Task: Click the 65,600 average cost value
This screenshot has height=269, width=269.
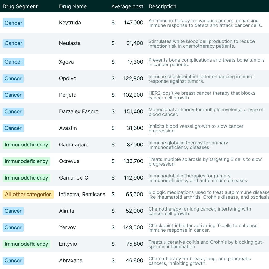Action: (x=134, y=194)
